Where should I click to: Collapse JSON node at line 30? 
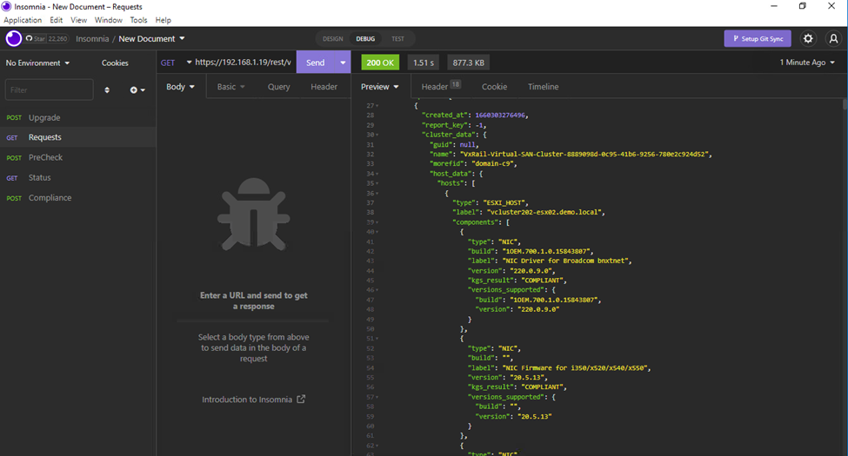[377, 135]
